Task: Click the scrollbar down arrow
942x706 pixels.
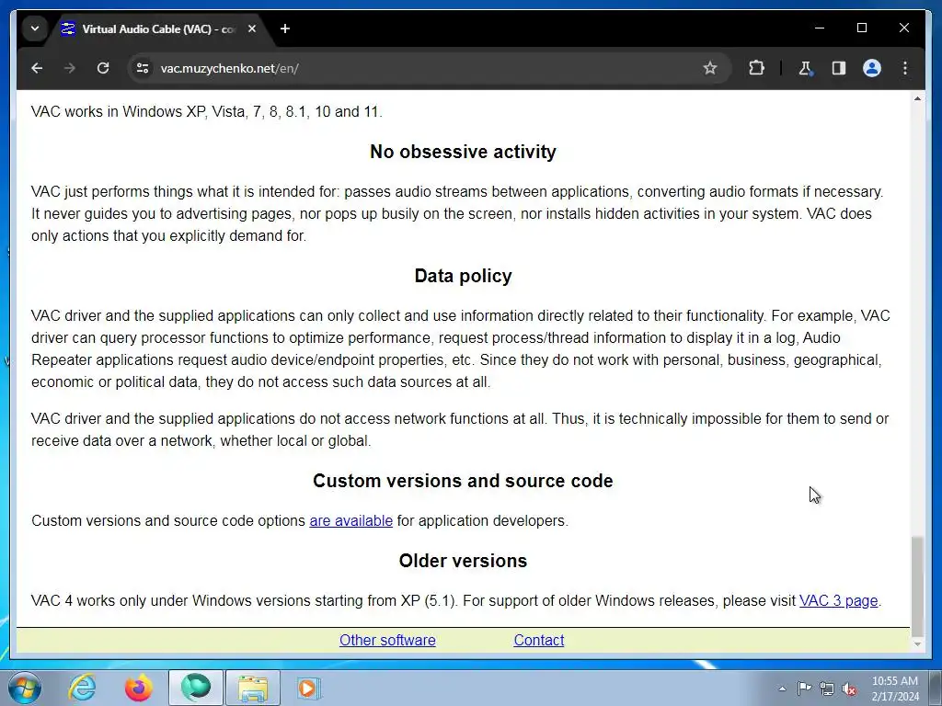Action: (x=917, y=644)
